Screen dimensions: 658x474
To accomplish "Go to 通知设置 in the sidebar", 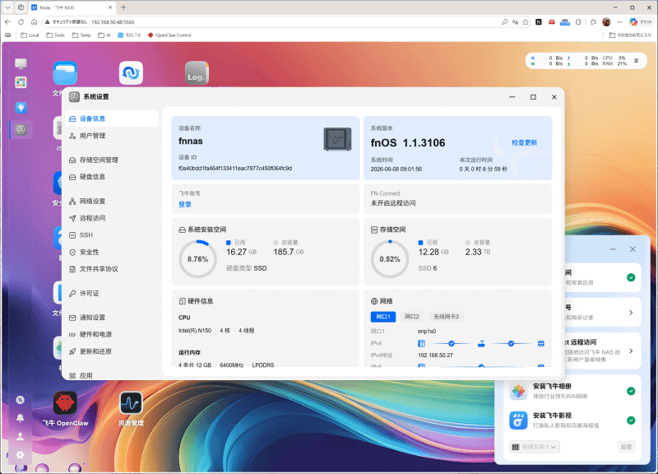I will [x=111, y=318].
